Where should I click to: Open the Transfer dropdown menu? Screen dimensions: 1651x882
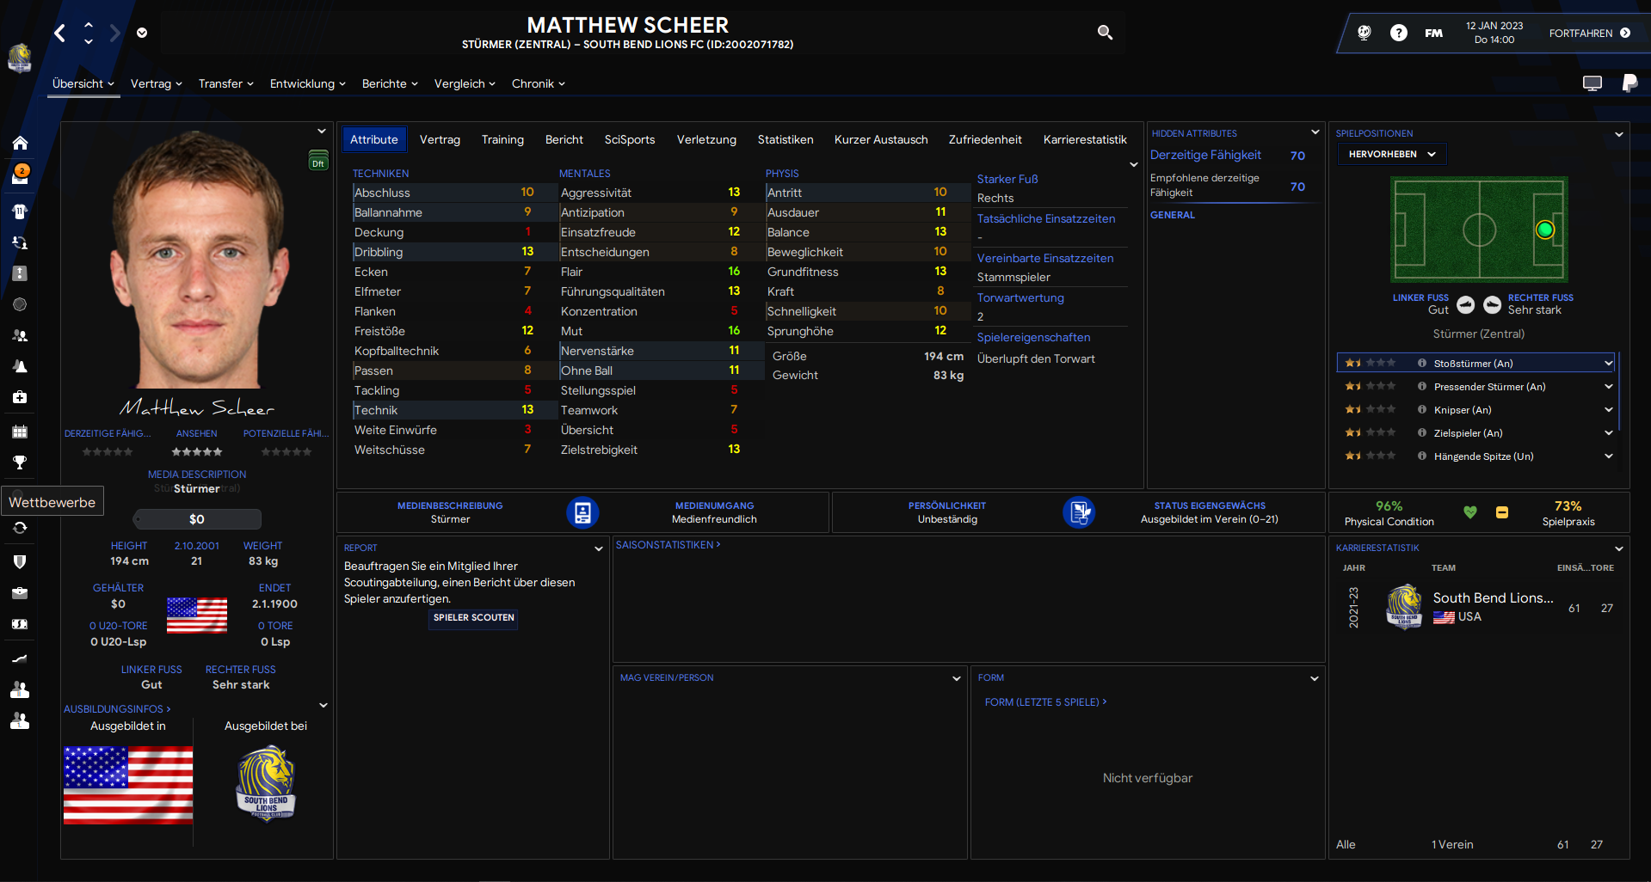[x=226, y=83]
